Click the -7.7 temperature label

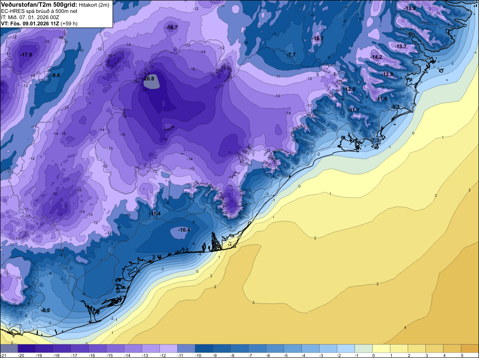click(x=291, y=55)
